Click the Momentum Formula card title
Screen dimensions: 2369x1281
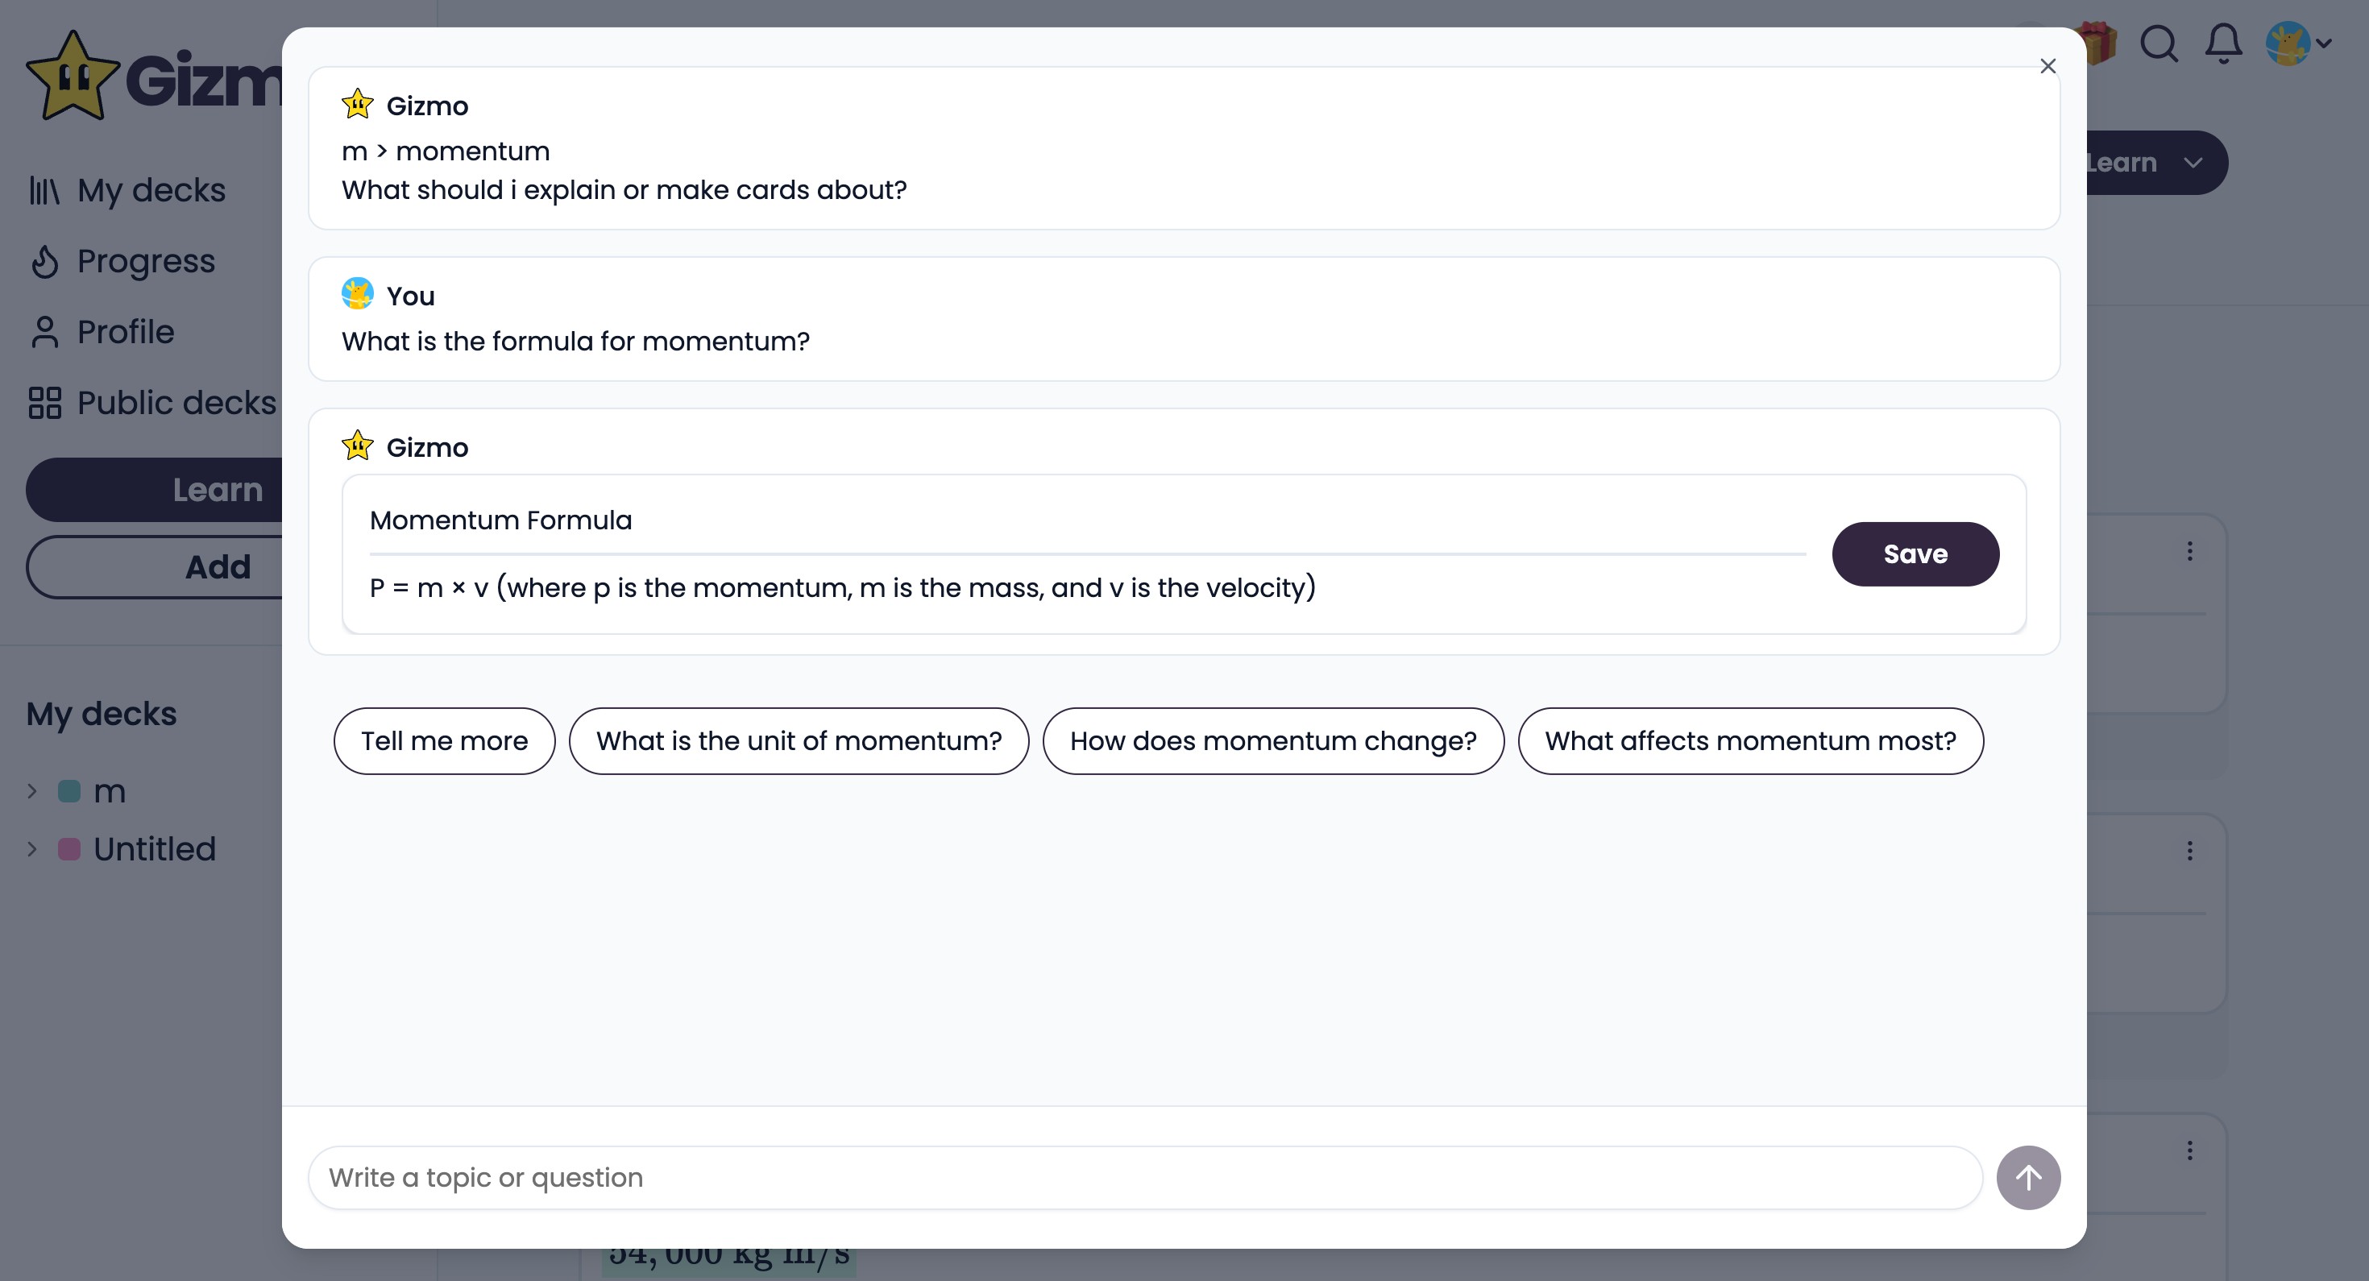pyautogui.click(x=500, y=520)
